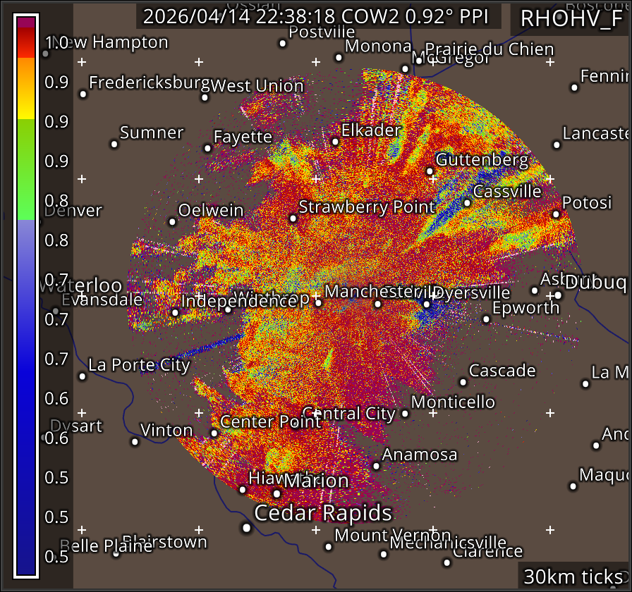Select the Anamosa city marker dot
This screenshot has height=592, width=632.
(x=376, y=466)
